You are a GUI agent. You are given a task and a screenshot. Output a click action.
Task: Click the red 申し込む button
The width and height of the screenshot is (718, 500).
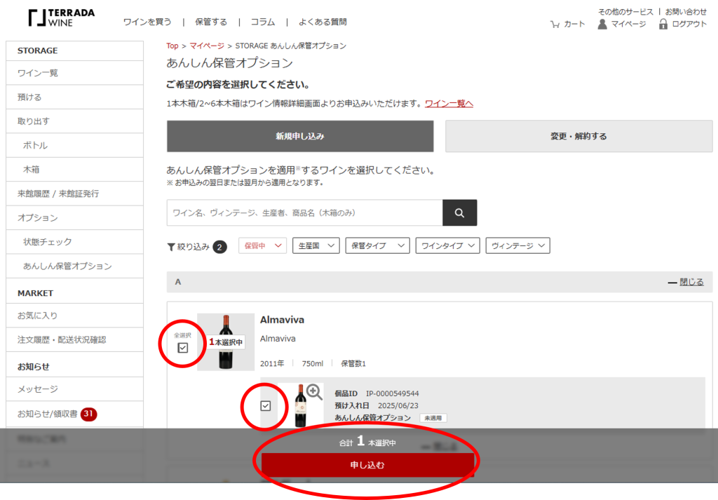coord(367,465)
